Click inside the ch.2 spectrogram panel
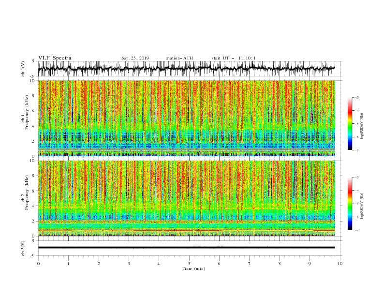This screenshot has height=296, width=383. click(x=187, y=198)
